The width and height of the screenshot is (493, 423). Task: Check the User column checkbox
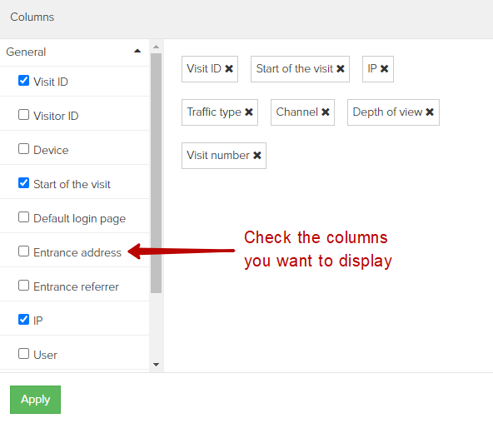23,354
